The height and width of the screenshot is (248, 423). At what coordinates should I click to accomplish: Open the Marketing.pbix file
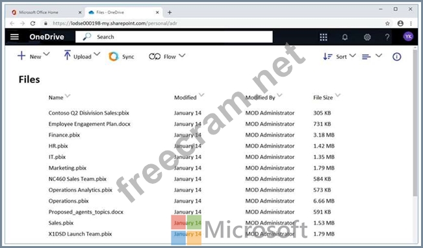point(68,168)
